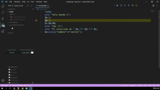Collapse the Locals tree node
Viewport: 160px width, 90px height.
8,12
